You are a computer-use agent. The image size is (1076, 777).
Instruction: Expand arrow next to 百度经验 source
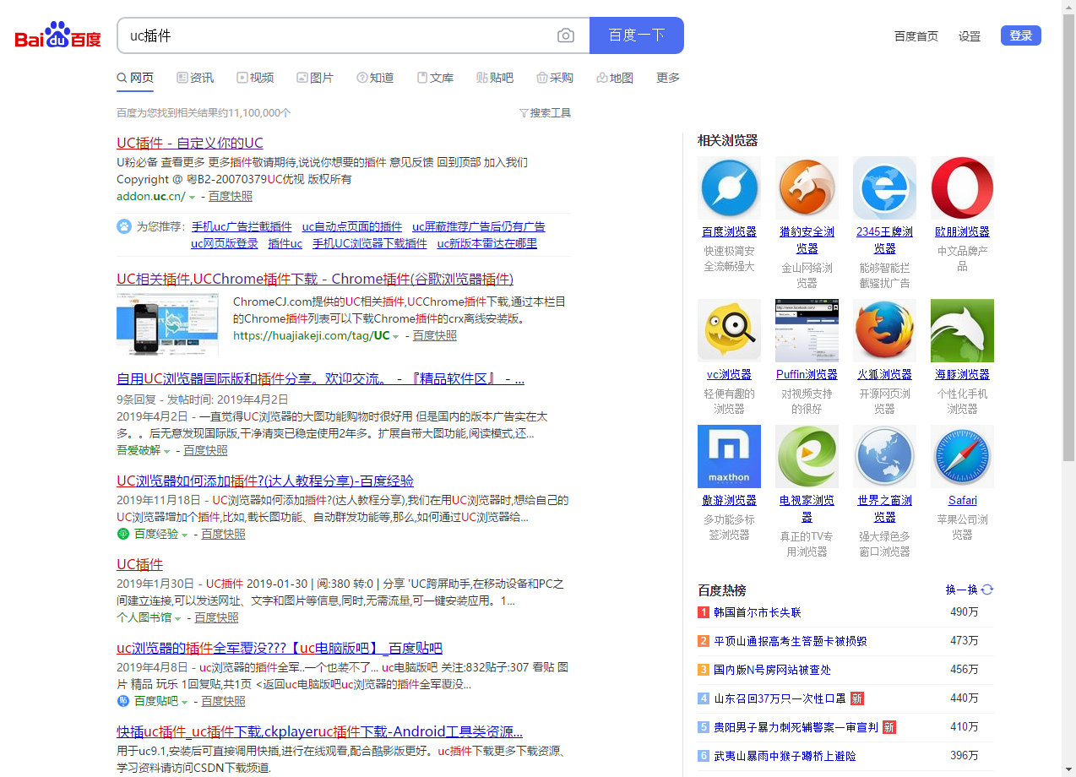(185, 535)
